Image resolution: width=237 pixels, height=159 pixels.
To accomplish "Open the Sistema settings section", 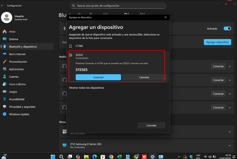I will pyautogui.click(x=14, y=39).
